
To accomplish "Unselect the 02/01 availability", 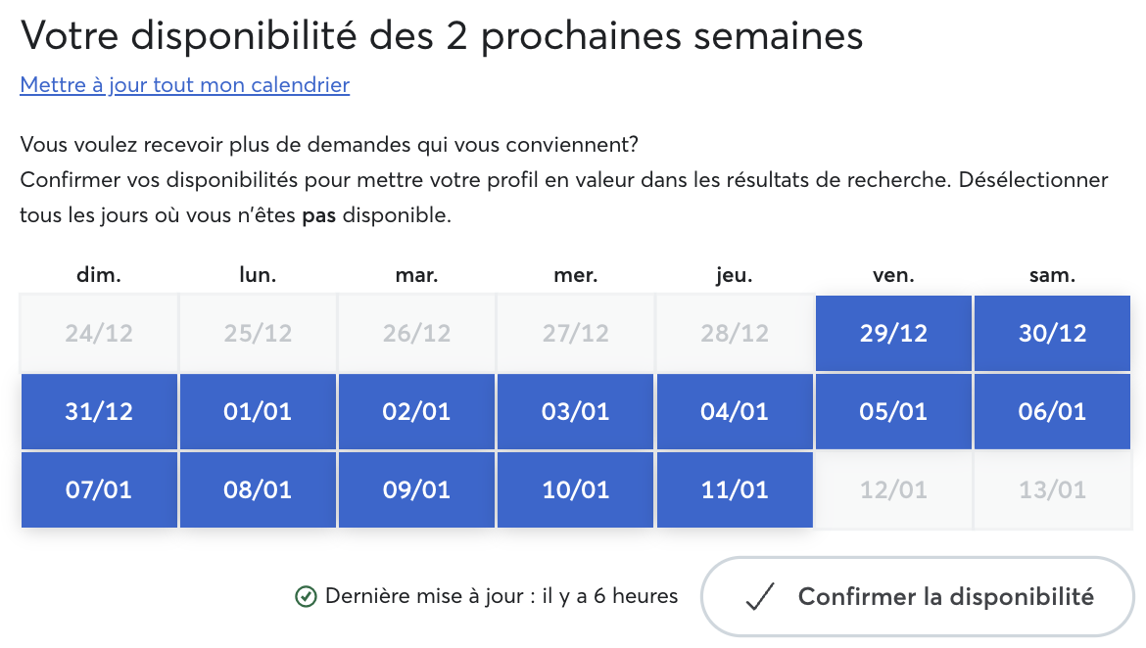I will tap(416, 411).
